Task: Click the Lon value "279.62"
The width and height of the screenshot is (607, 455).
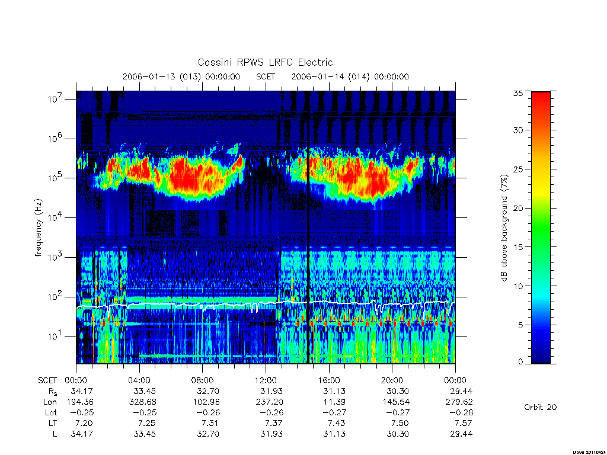Action: coord(459,402)
